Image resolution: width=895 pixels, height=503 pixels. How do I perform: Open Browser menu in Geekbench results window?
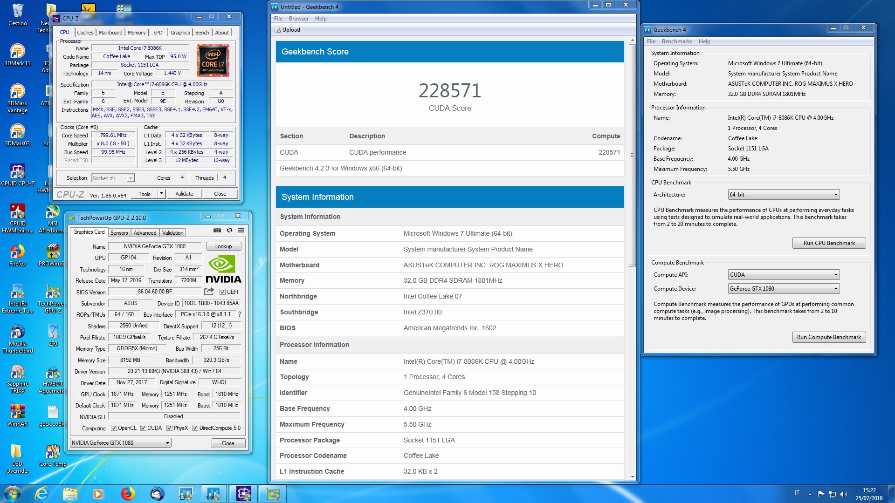(x=298, y=19)
